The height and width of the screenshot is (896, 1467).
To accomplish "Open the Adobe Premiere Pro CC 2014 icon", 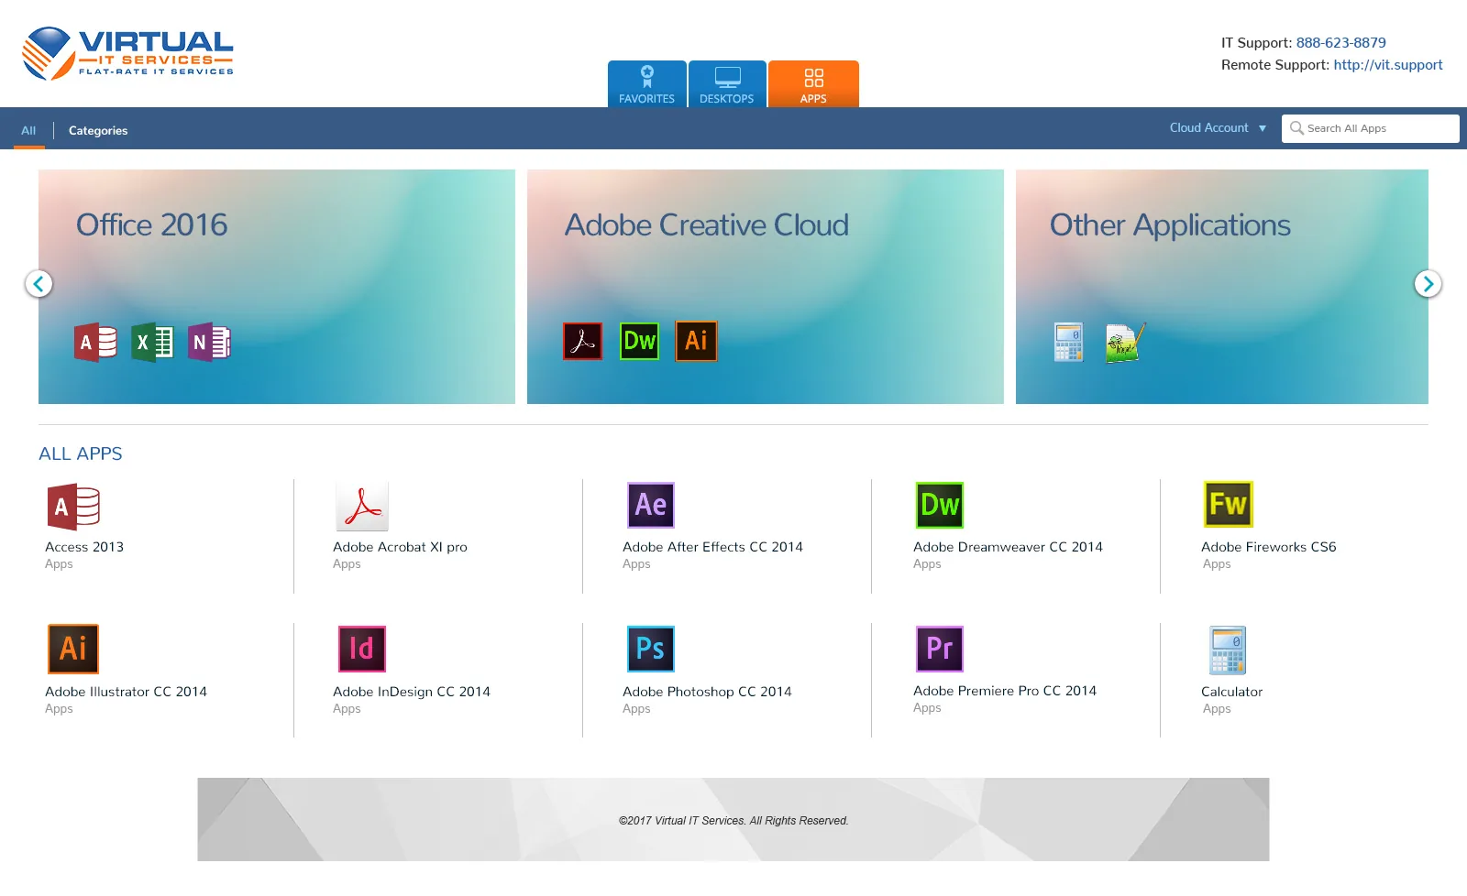I will click(940, 649).
